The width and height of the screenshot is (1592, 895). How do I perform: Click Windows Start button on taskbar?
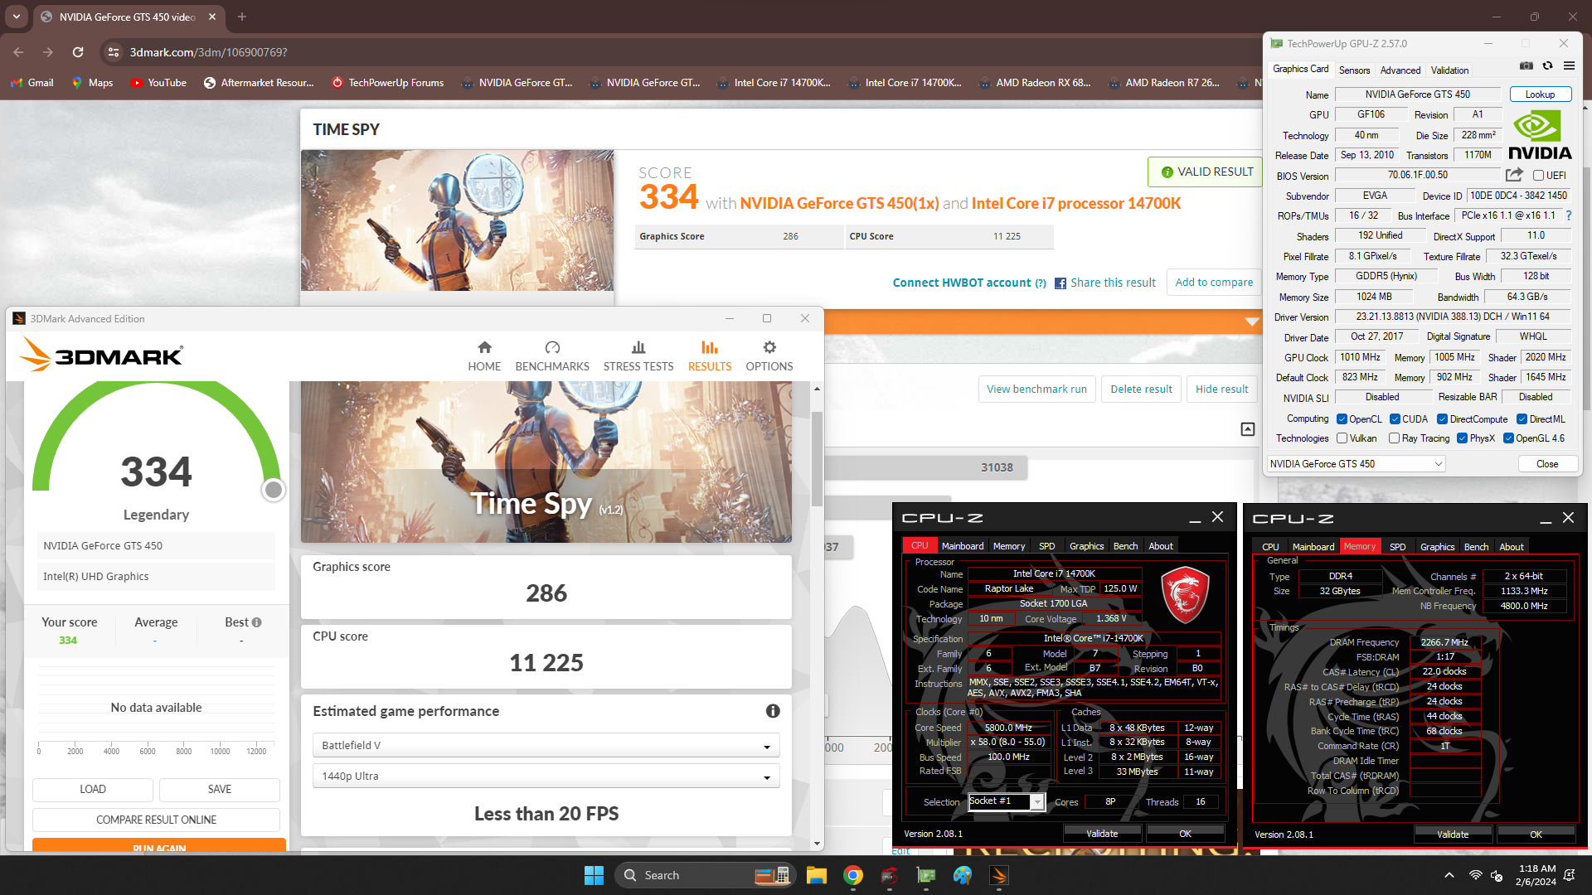click(594, 875)
